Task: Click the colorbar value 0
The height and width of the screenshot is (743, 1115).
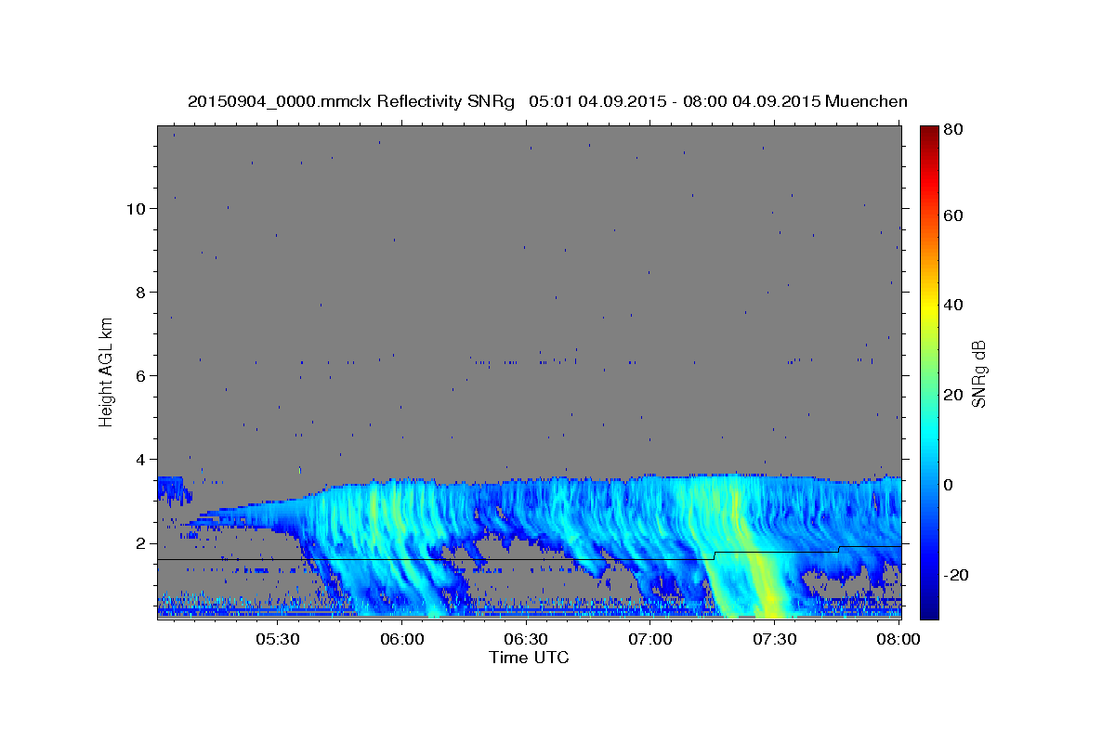Action: tap(948, 484)
